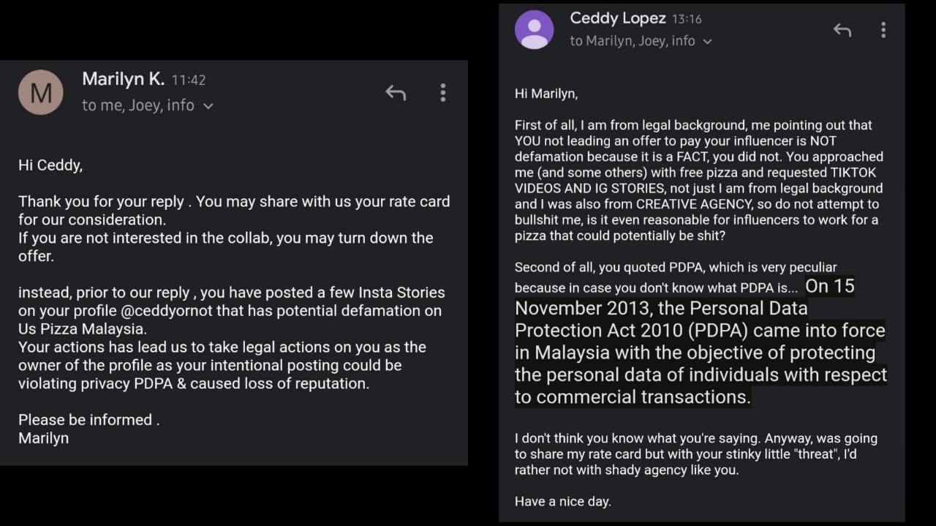Screen dimensions: 936x526
Task: Click the "Hi Marilyn," greeting line
Action: click(x=546, y=94)
